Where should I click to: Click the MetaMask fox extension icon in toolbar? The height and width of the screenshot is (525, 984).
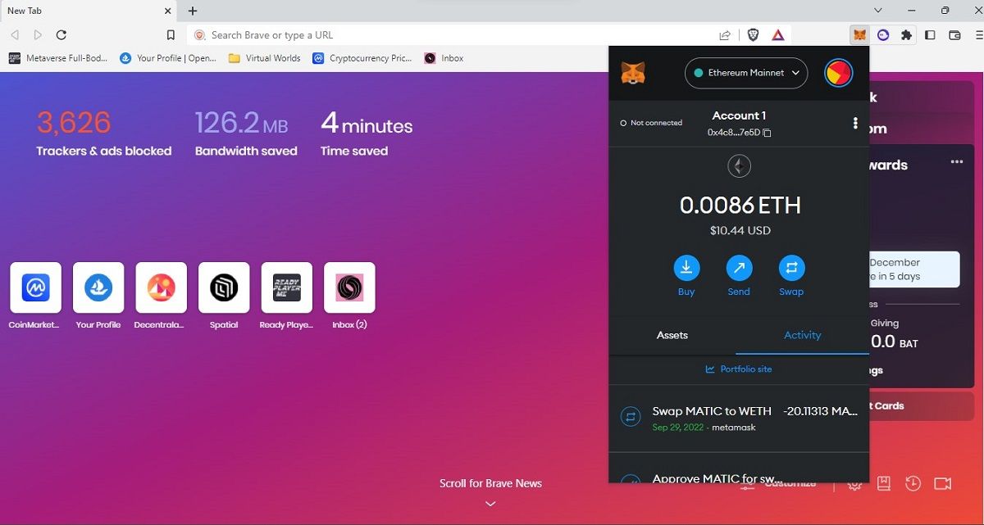pos(859,35)
